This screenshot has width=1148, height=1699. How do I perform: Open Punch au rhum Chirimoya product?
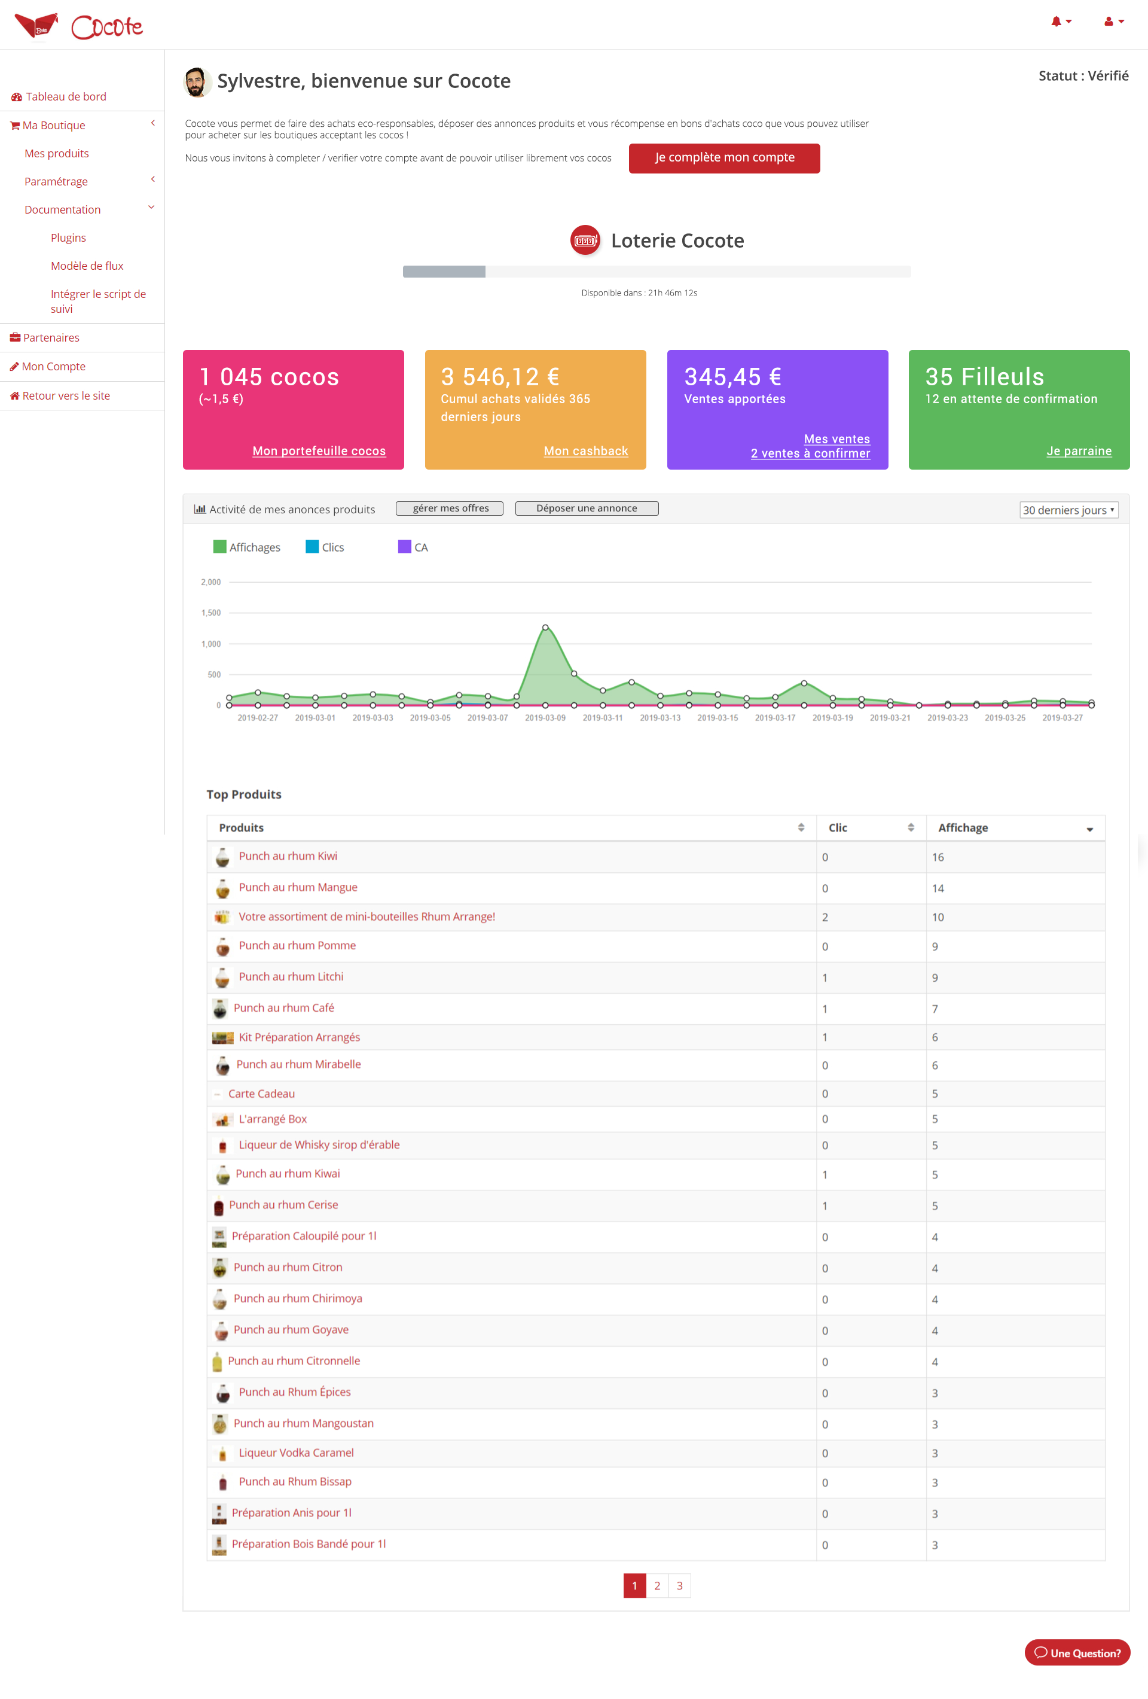click(297, 1299)
